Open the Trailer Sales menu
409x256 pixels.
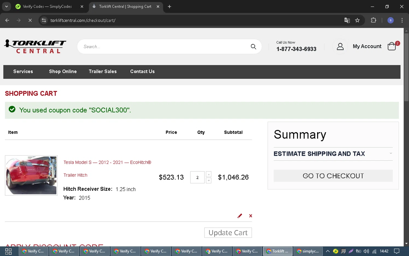point(103,72)
